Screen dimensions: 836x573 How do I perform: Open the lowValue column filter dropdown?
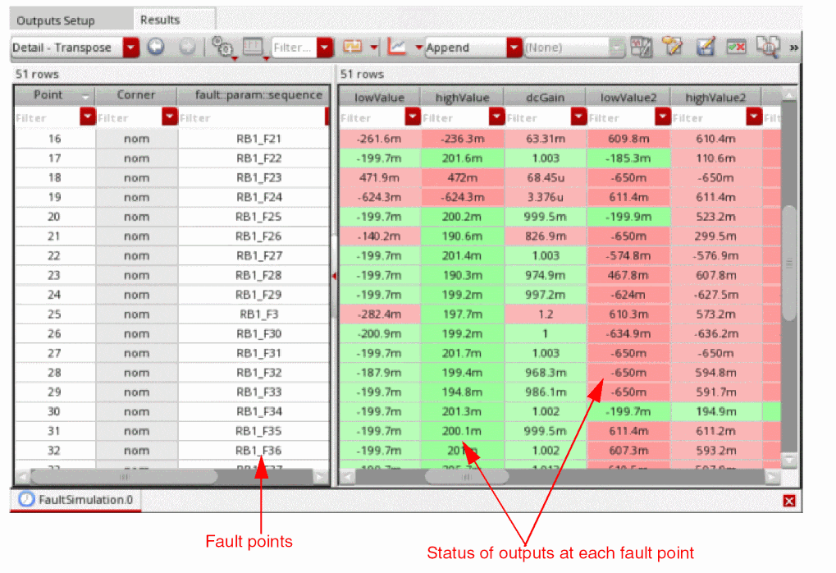pyautogui.click(x=412, y=117)
